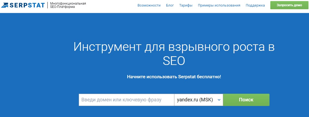The image size is (309, 117).
Task: Open Примеры использования link
Action: (219, 5)
